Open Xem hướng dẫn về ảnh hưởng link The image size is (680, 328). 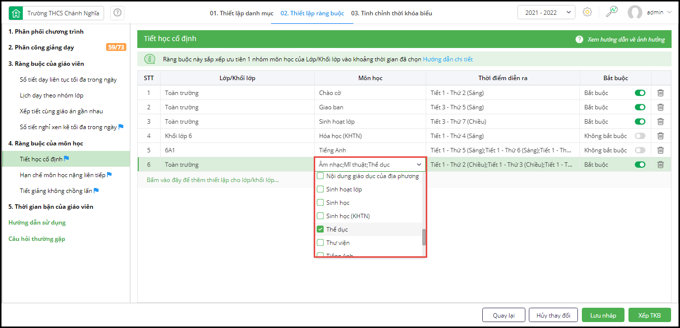626,39
